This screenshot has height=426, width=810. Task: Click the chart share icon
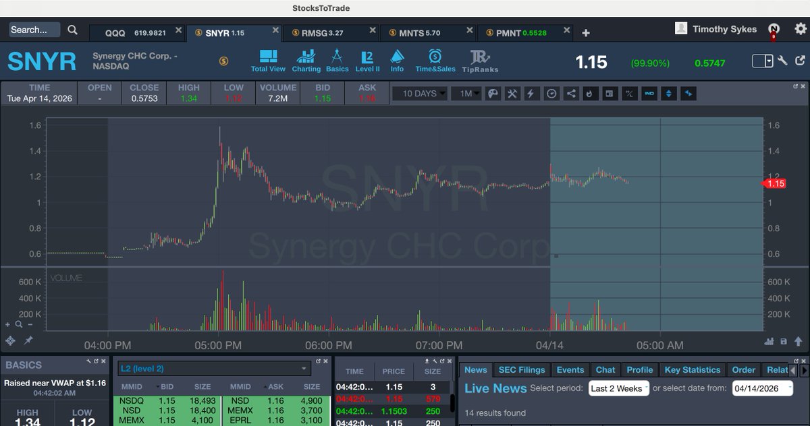point(570,94)
